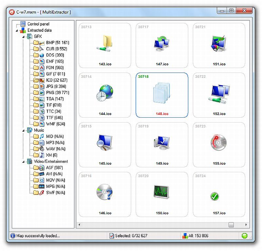Select thumbnail 151.ico display color
The height and width of the screenshot is (251, 262).
point(219,45)
